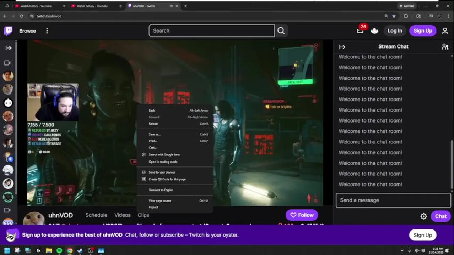
Task: Click the search magnifier button
Action: coord(281,31)
